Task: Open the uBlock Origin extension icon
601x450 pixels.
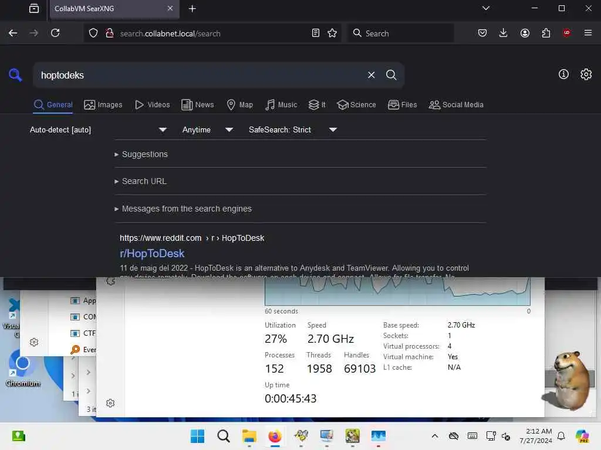Action: pyautogui.click(x=566, y=33)
